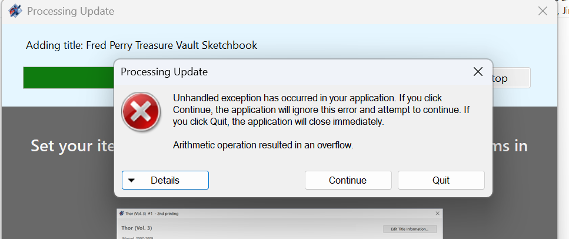Click the Edit Title Information button in the preview
The width and height of the screenshot is (569, 239).
(x=410, y=229)
